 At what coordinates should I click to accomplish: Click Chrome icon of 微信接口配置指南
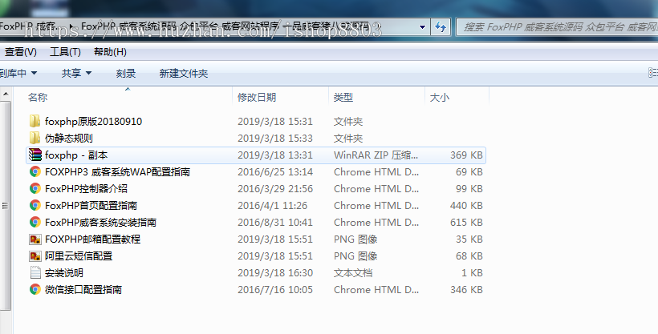[x=35, y=290]
